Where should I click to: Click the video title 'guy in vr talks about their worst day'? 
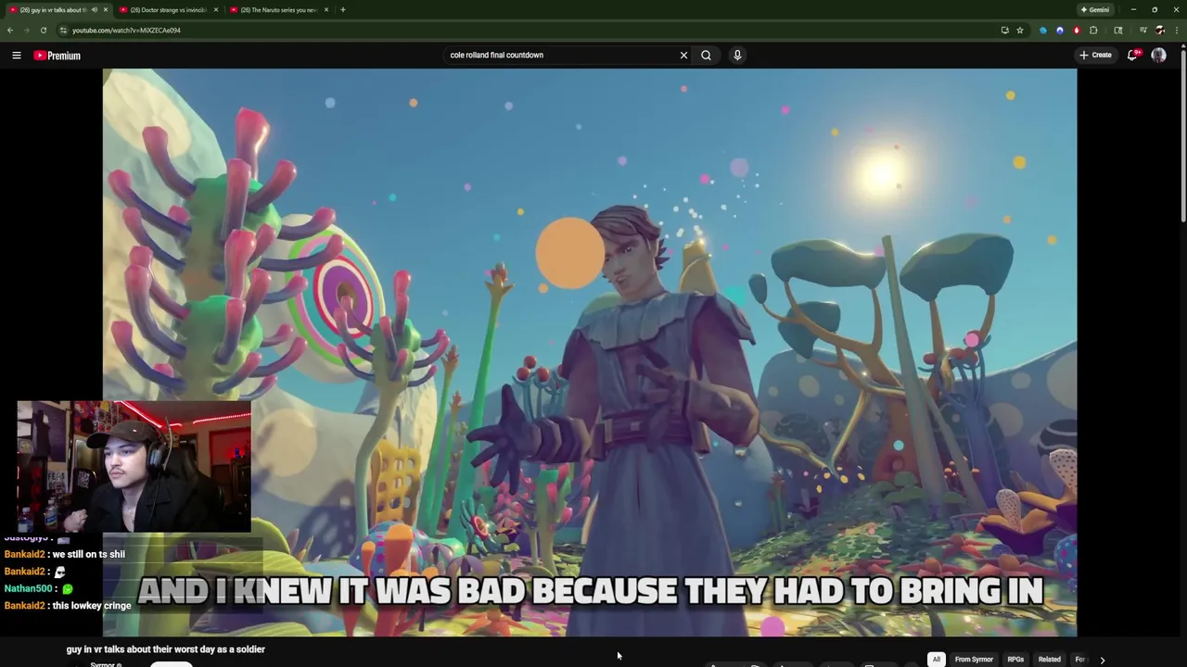[166, 649]
